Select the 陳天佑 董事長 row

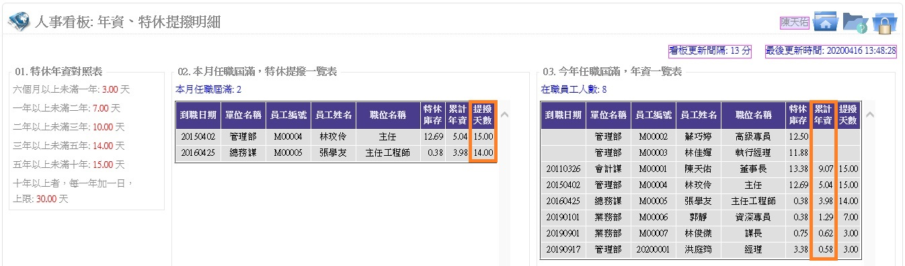[701, 169]
